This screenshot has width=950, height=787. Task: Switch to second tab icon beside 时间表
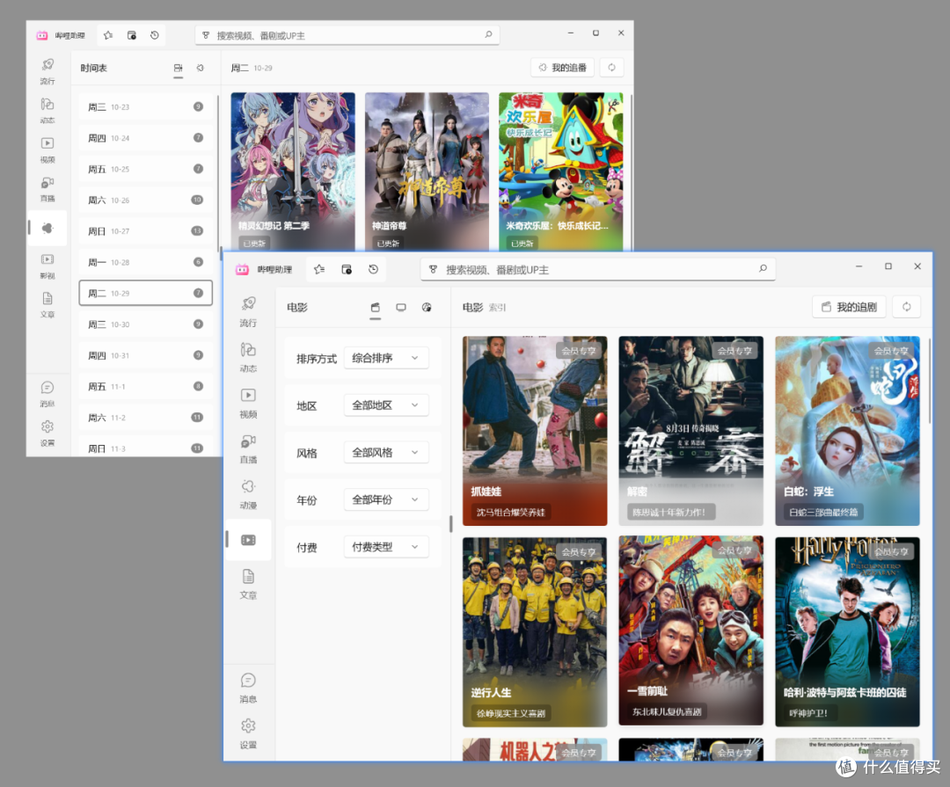tap(201, 68)
